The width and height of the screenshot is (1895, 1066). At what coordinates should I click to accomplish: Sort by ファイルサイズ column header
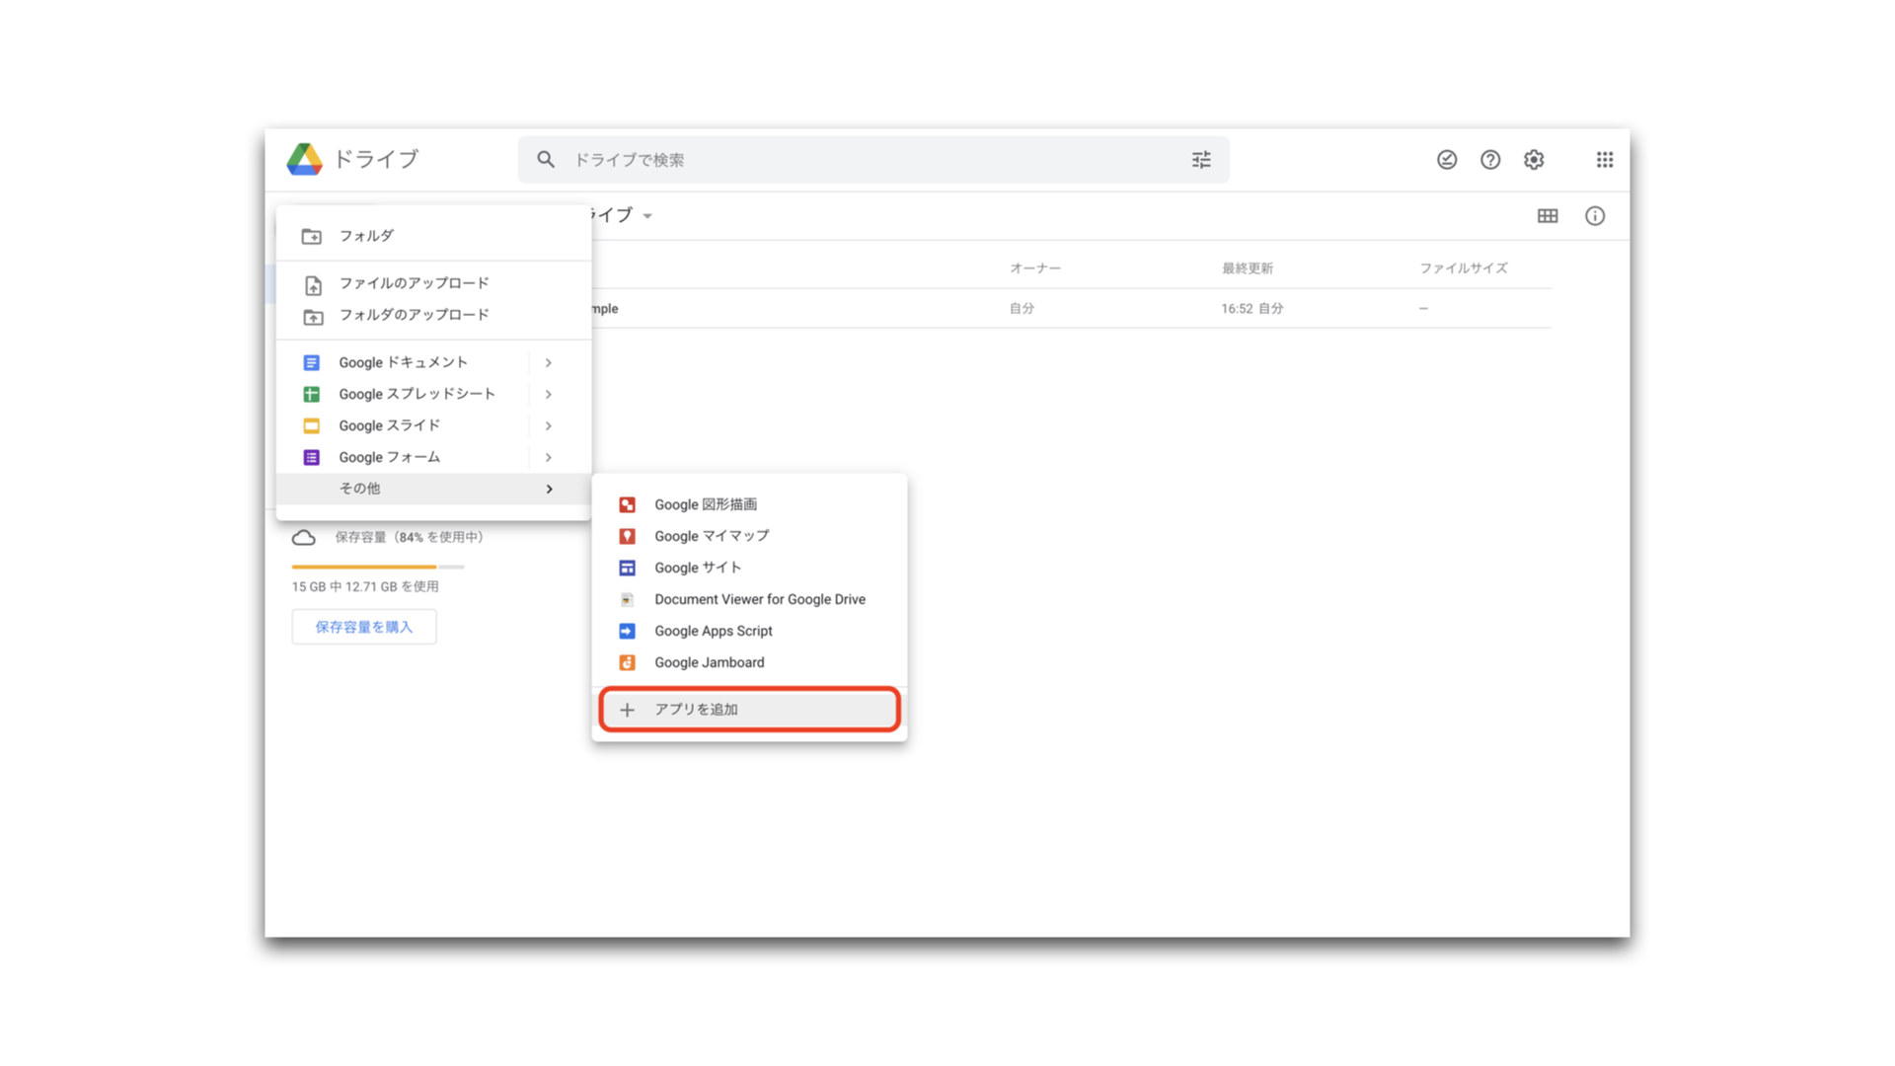pos(1464,268)
